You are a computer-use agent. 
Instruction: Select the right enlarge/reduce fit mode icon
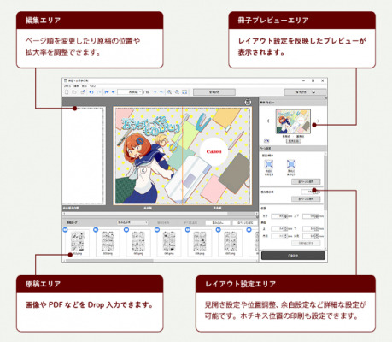point(291,164)
